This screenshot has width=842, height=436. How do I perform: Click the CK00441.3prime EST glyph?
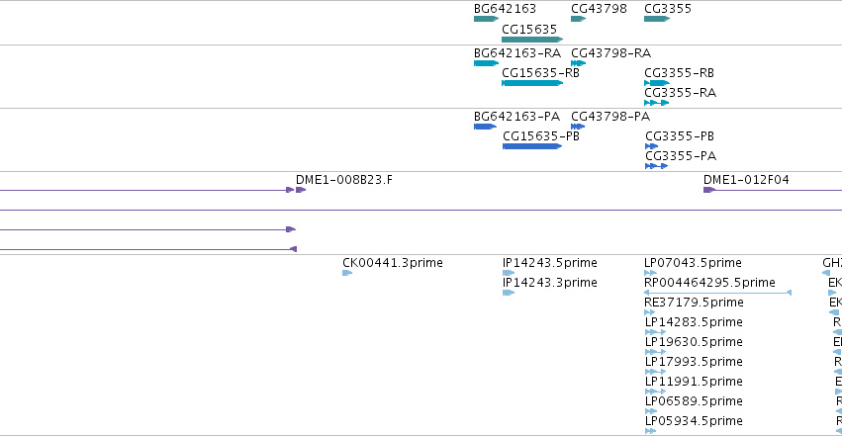pyautogui.click(x=347, y=273)
